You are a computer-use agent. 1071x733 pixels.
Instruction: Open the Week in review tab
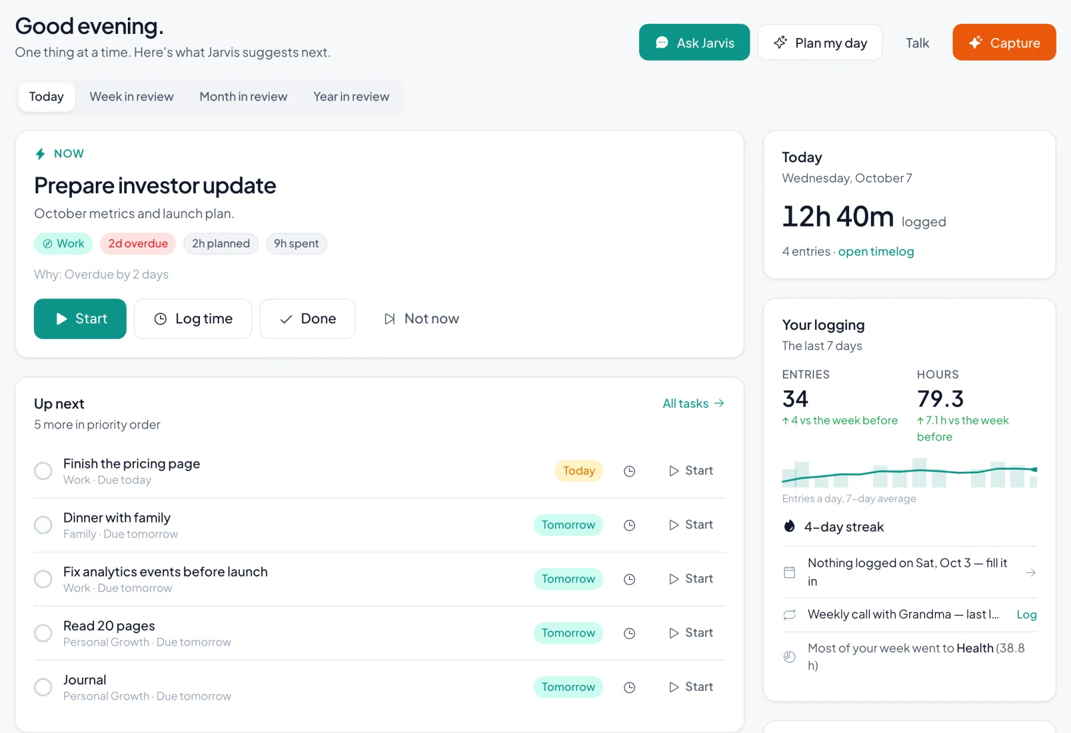pos(131,97)
